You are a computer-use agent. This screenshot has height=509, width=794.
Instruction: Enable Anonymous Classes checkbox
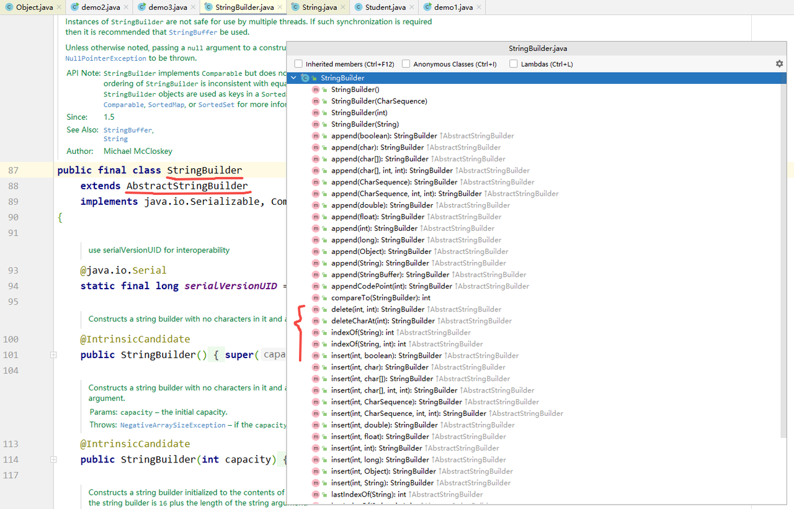[x=406, y=64]
